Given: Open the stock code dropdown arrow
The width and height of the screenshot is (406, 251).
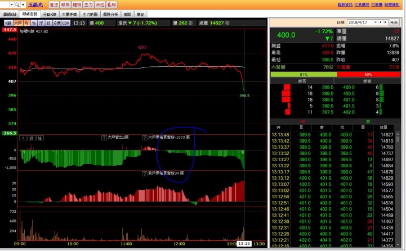Looking at the screenshot, I should coord(12,4).
